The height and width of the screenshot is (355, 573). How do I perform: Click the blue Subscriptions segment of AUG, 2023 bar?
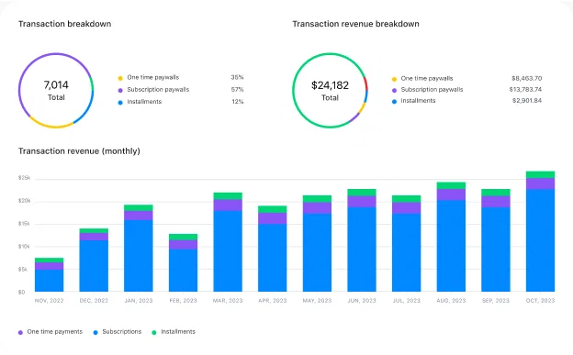click(x=451, y=246)
